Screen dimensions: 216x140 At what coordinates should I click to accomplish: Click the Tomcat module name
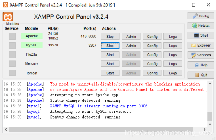(32, 73)
